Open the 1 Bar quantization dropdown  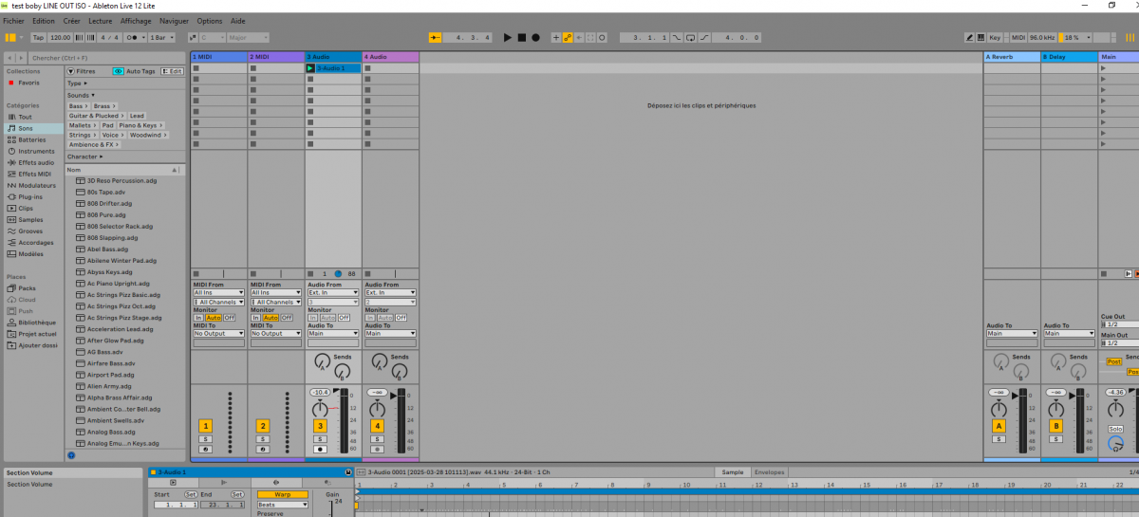point(162,37)
